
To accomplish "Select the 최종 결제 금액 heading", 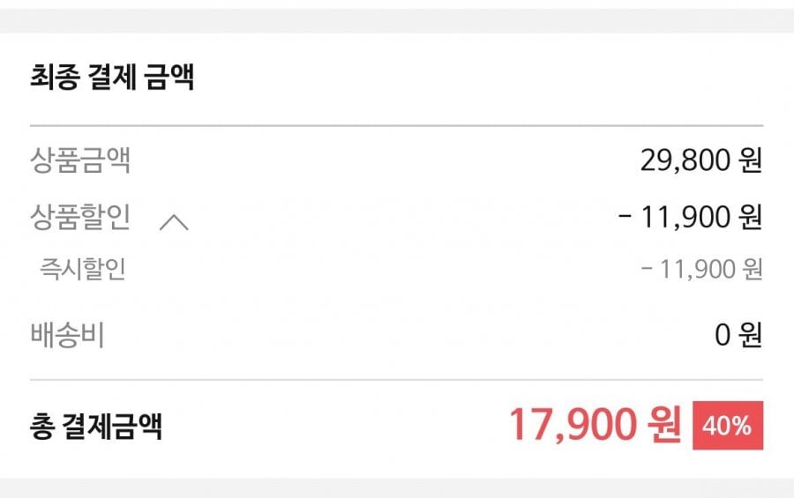I will pos(111,78).
